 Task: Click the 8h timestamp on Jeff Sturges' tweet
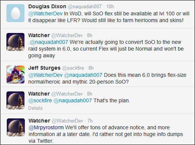tap(91, 68)
